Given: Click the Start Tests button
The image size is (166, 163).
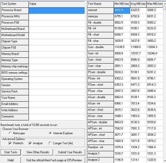Looking at the screenshot, I should coord(11,152).
